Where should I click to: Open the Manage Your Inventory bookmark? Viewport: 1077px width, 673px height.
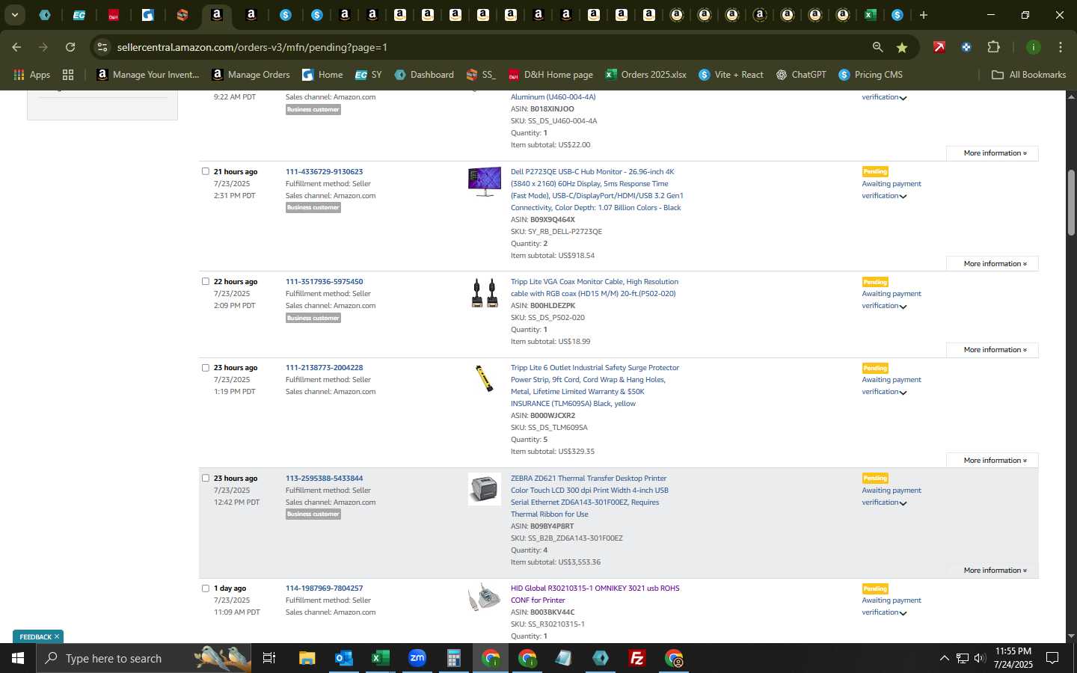[148, 75]
